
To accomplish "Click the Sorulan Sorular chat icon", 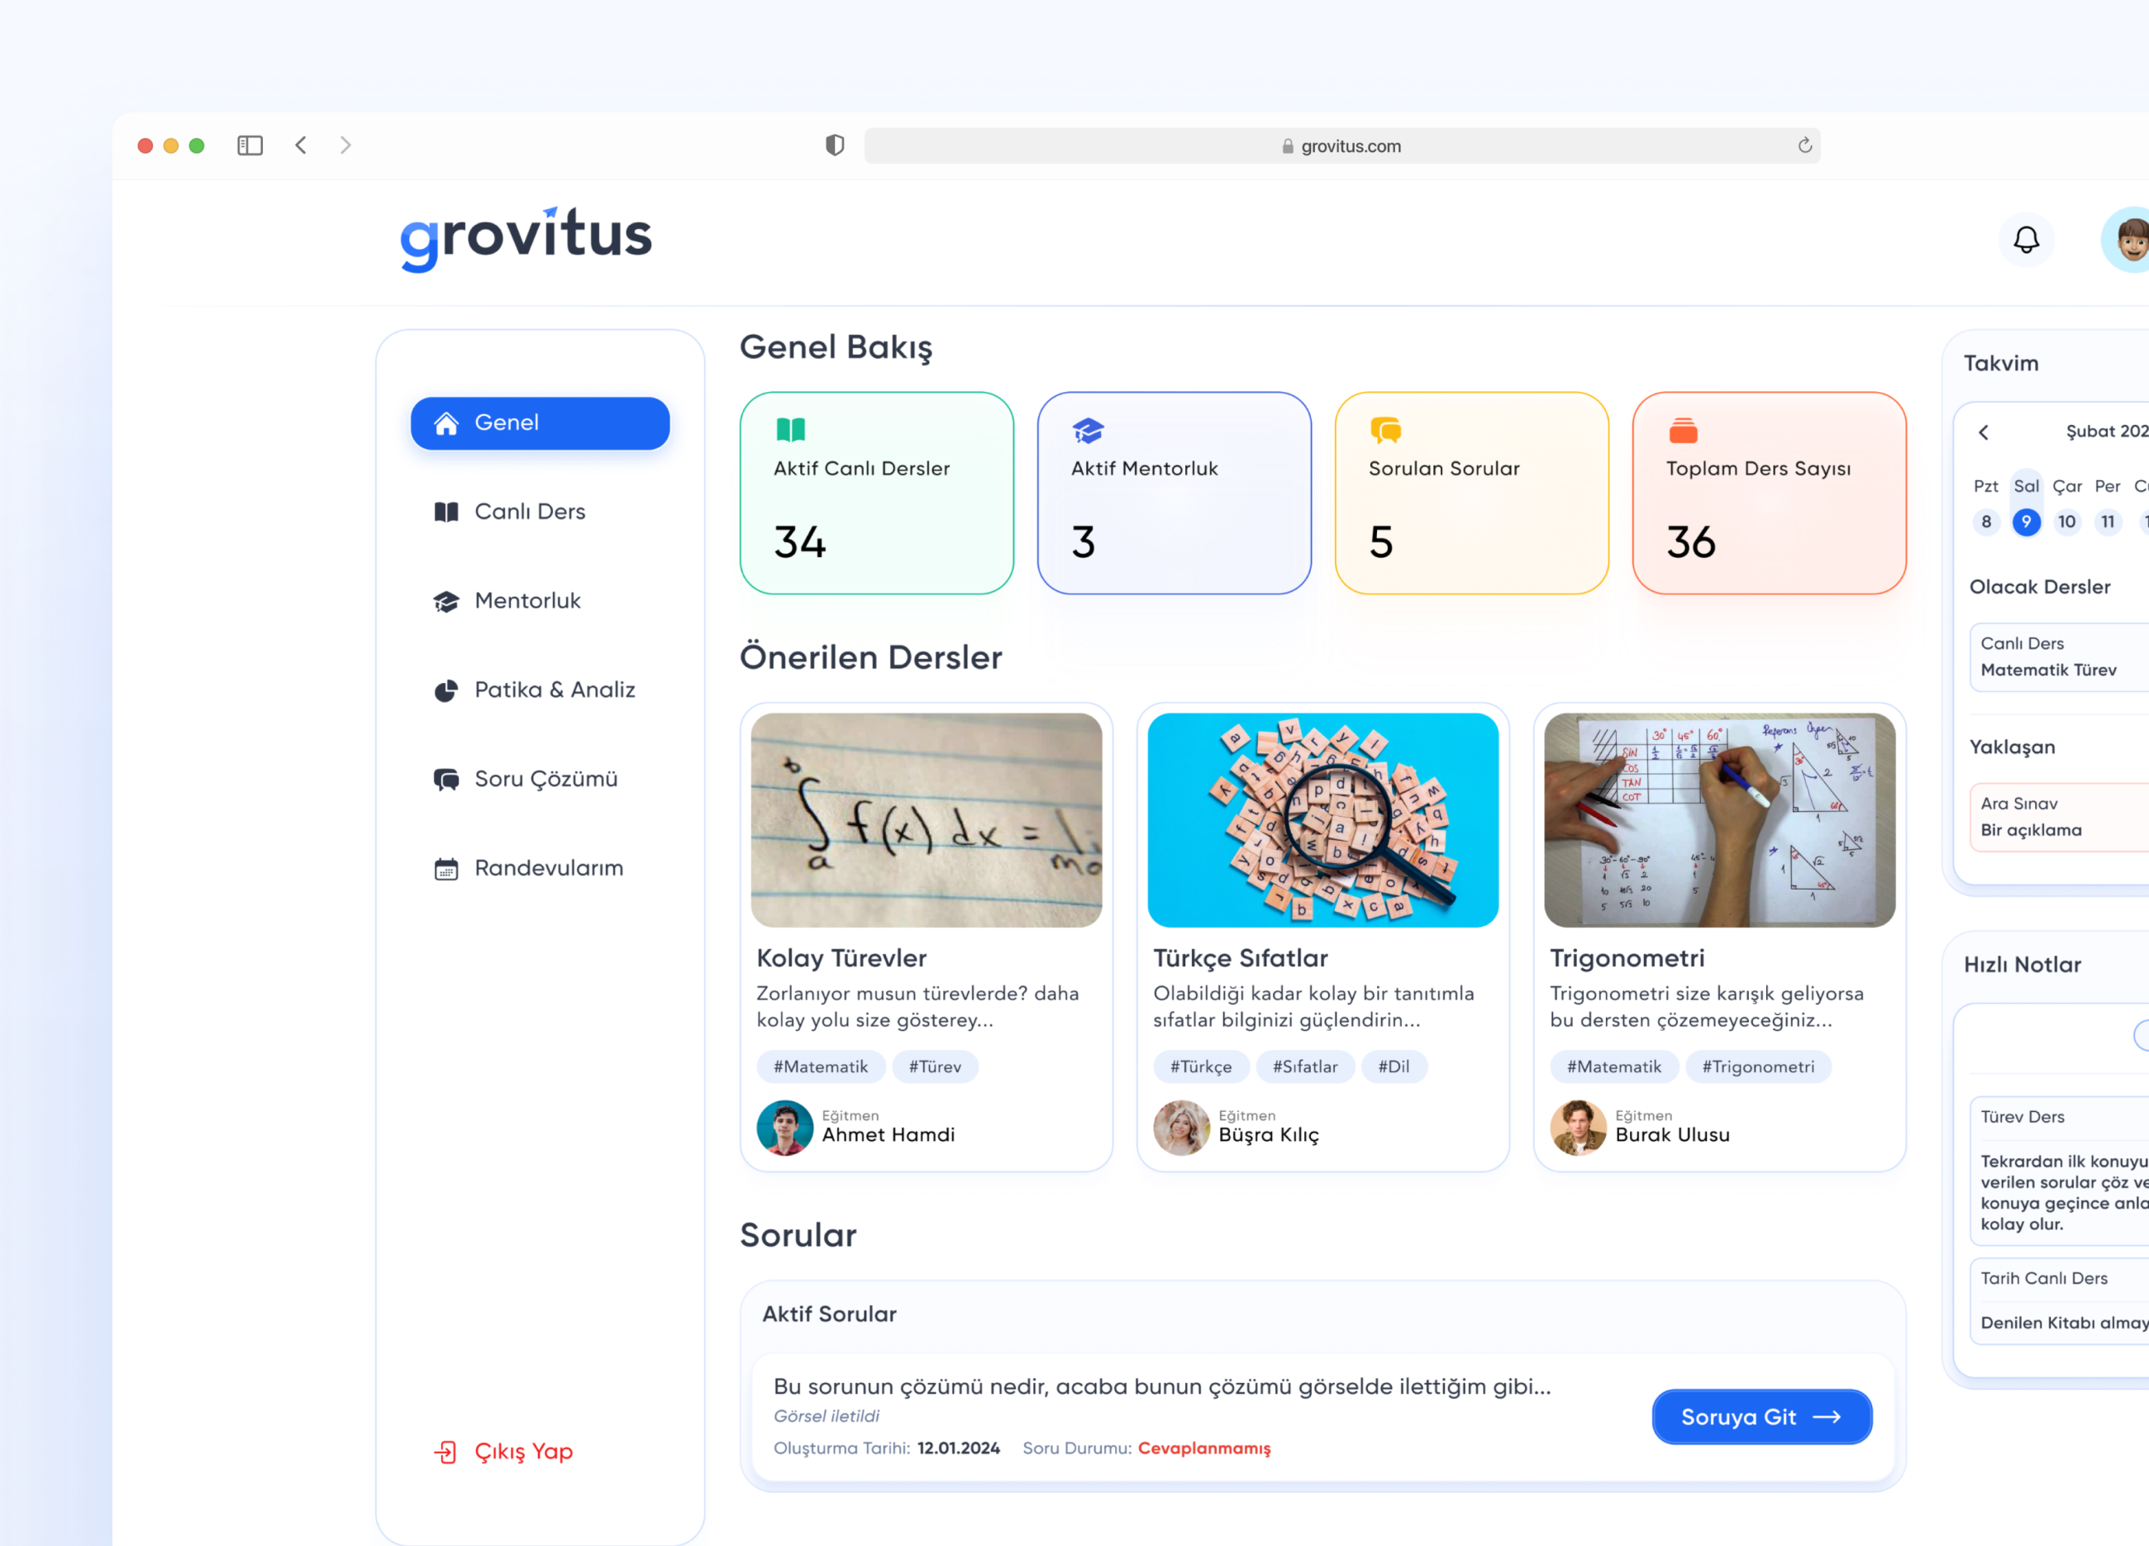I will 1385,431.
